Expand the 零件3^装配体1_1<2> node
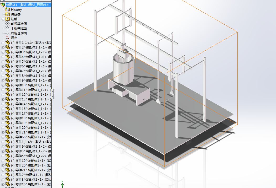The image size is (276, 188). [x=3, y=151]
